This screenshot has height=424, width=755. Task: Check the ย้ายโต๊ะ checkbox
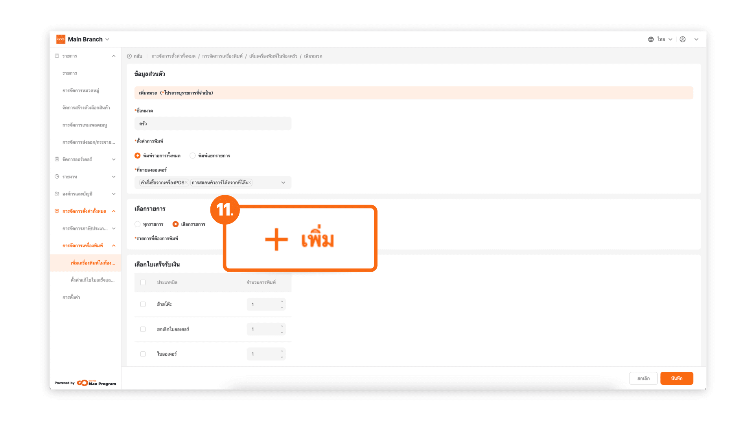tap(143, 304)
